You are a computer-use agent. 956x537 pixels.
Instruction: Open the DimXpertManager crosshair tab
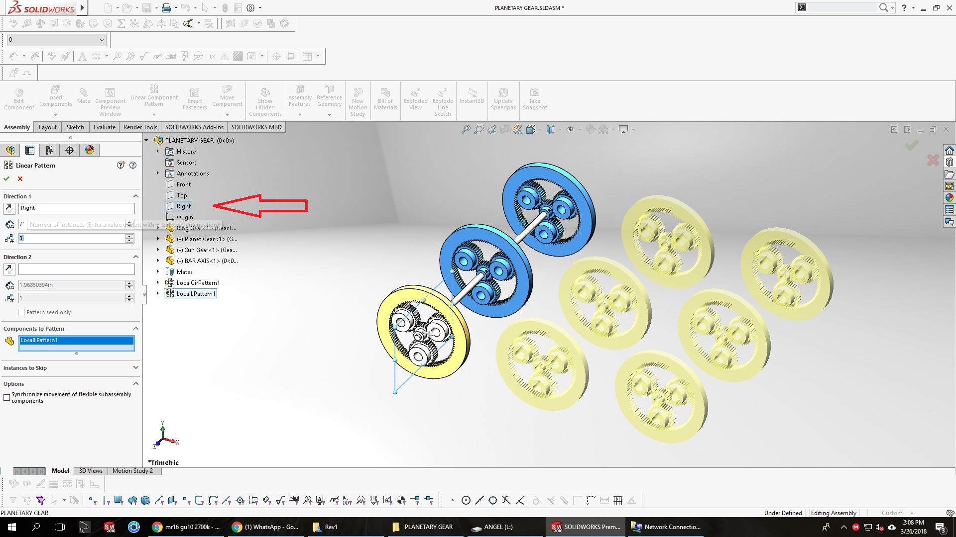[70, 150]
